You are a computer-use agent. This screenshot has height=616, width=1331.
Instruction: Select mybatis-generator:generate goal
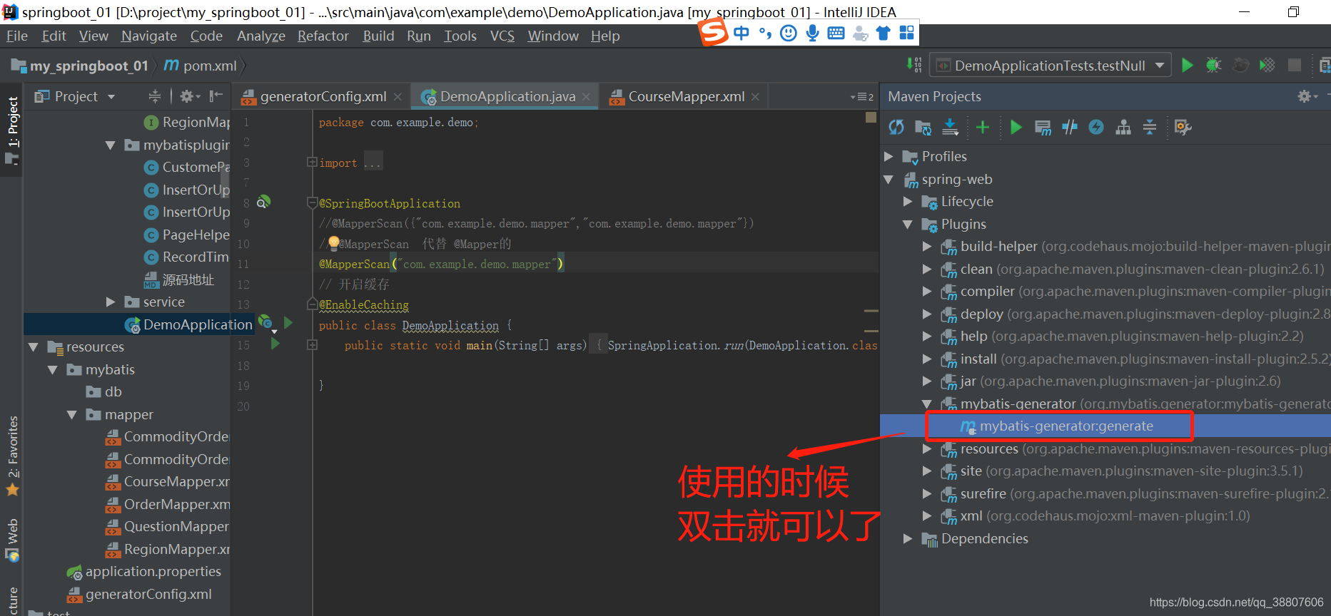[x=1066, y=426]
